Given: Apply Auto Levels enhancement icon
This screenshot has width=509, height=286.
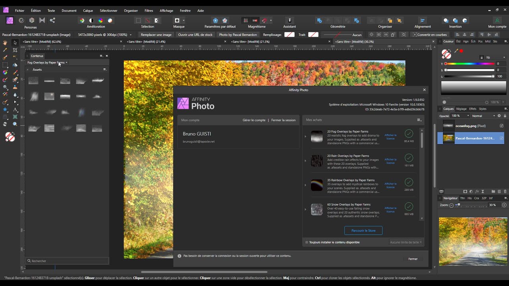Looking at the screenshot, I should click(82, 21).
